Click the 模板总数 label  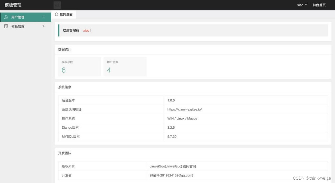(67, 62)
